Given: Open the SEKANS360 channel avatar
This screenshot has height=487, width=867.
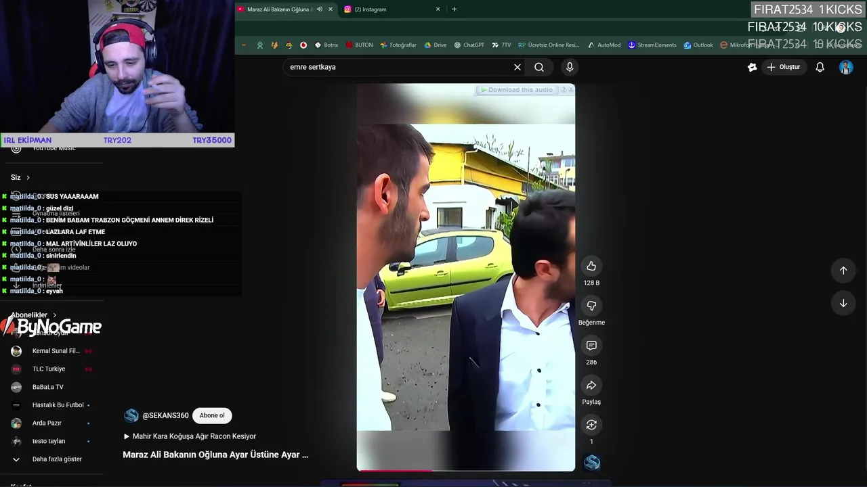Looking at the screenshot, I should pos(131,415).
